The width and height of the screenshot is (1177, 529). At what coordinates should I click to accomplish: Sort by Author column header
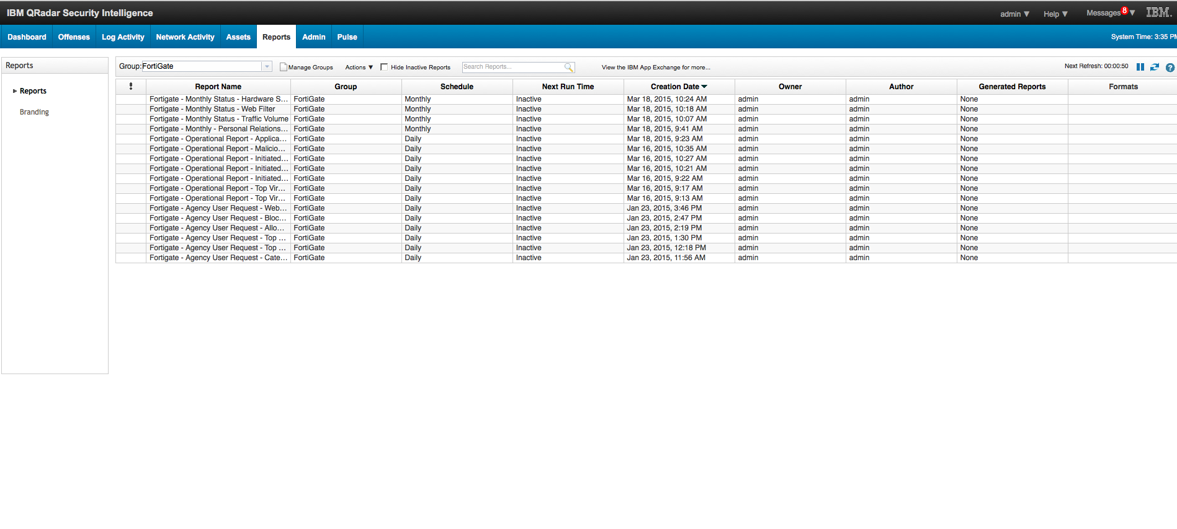901,87
